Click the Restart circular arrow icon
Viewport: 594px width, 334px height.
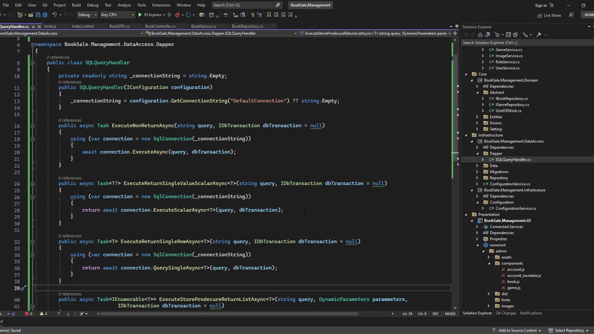pos(188,15)
